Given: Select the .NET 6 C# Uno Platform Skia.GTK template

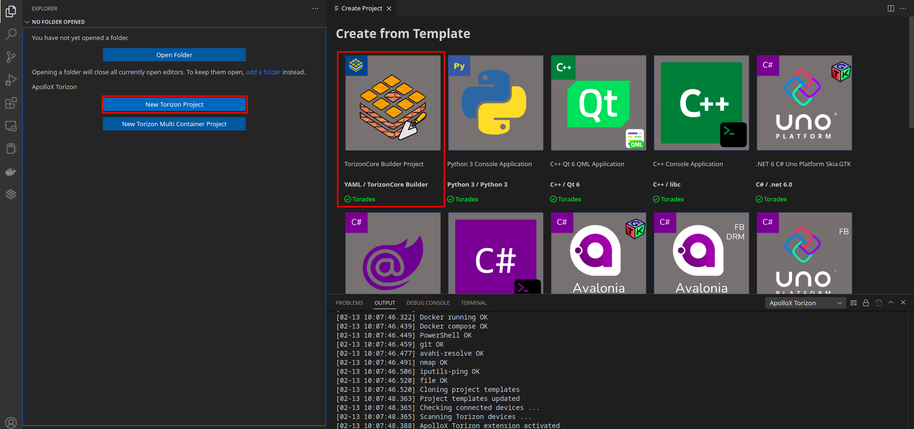Looking at the screenshot, I should click(804, 103).
